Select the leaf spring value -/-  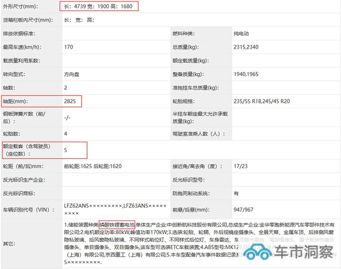point(67,118)
